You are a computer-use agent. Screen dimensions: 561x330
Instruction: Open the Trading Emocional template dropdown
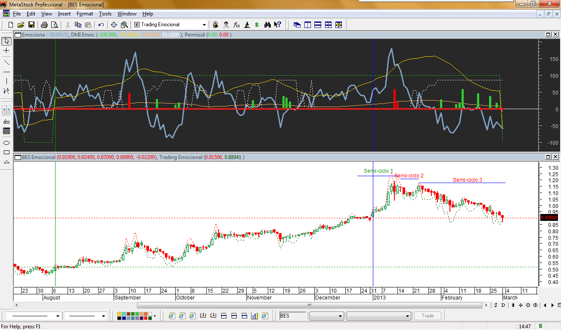(204, 24)
